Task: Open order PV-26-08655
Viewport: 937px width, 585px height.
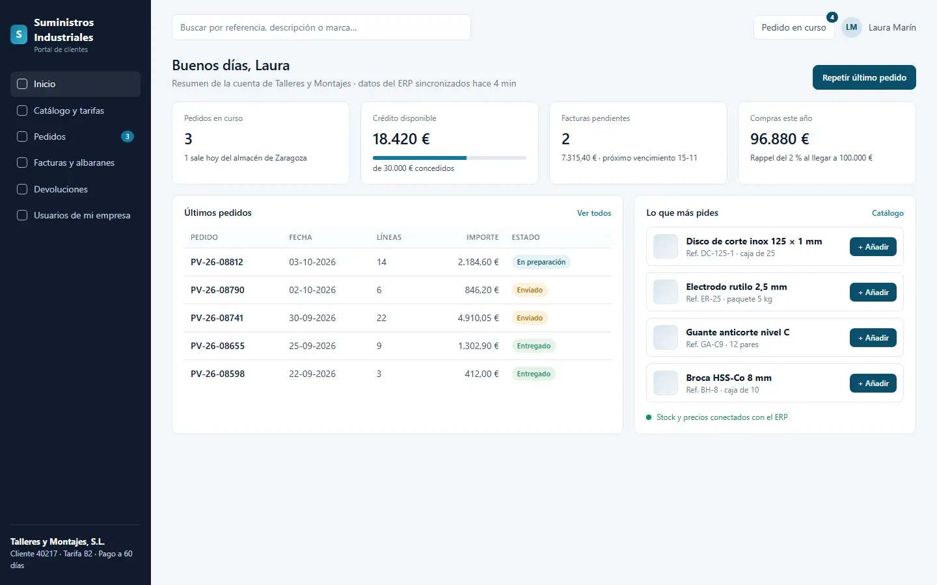Action: pos(217,346)
